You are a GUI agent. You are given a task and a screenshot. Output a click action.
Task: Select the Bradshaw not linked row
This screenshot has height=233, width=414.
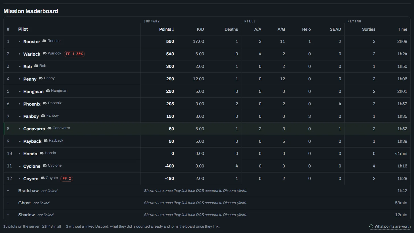point(207,191)
